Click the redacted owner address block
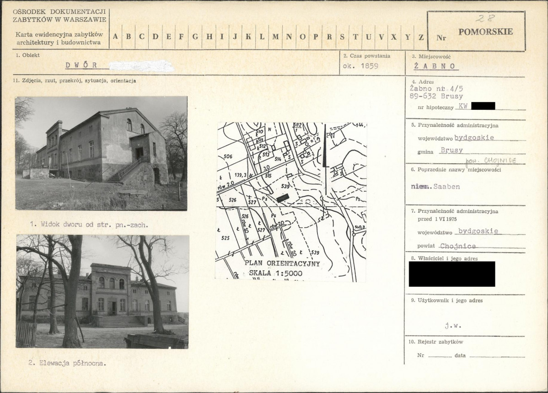The image size is (548, 393). [452, 274]
